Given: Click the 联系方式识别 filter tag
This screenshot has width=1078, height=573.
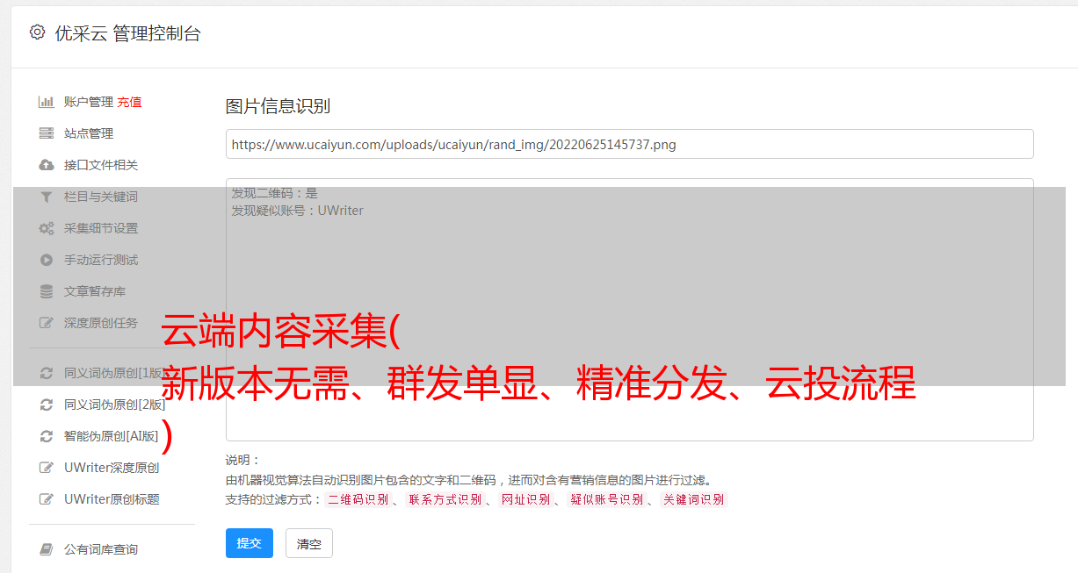Looking at the screenshot, I should (x=445, y=499).
